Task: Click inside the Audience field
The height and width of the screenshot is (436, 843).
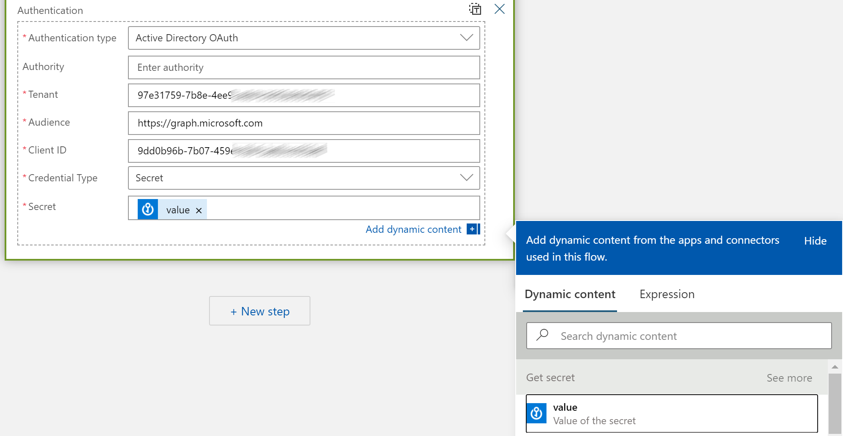Action: pos(303,123)
